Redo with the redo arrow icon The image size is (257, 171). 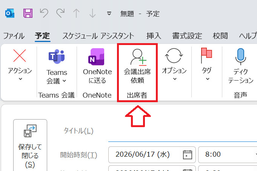[x=60, y=13]
